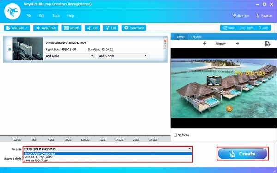Click the edit menu template icon

pos(268,44)
